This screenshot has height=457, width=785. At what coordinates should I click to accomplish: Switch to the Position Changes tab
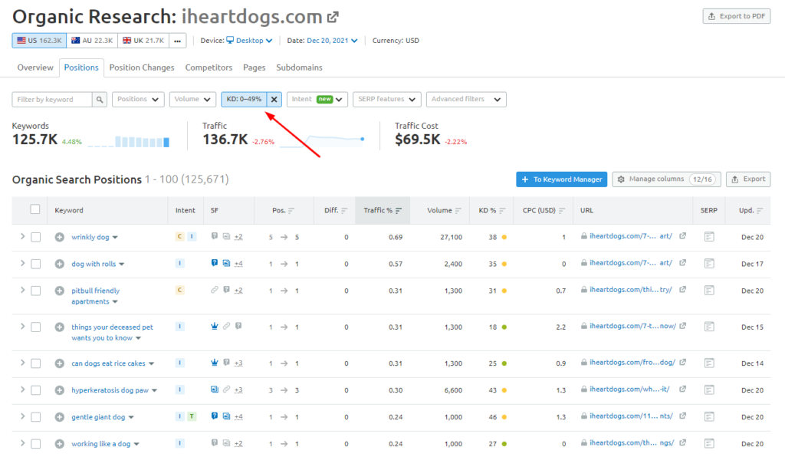coord(142,67)
